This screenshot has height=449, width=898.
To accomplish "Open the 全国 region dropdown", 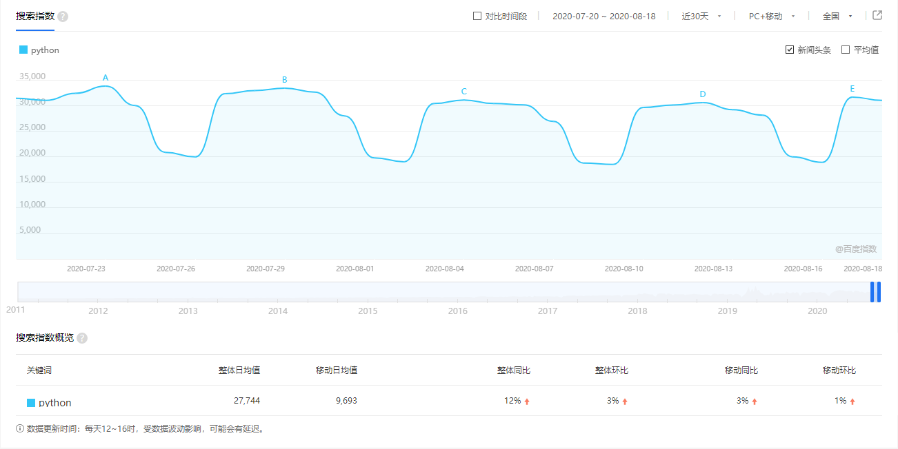I will click(x=837, y=16).
